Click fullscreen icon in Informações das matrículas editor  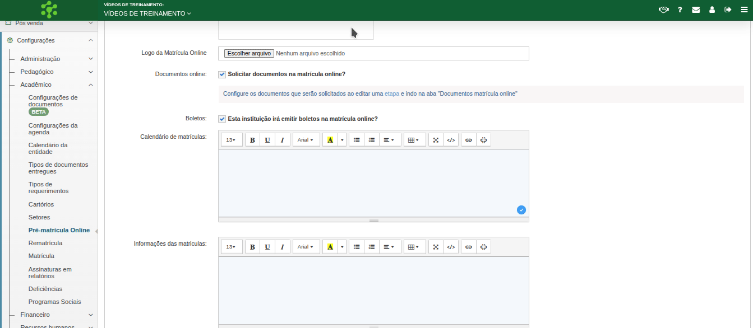click(436, 247)
